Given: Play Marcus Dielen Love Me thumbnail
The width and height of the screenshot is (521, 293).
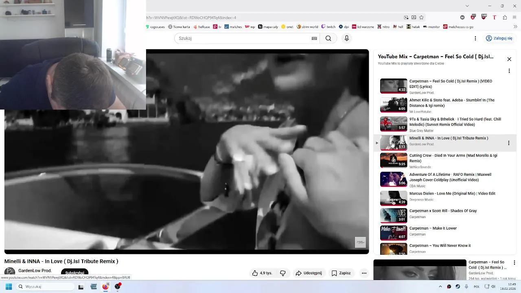Looking at the screenshot, I should (394, 199).
